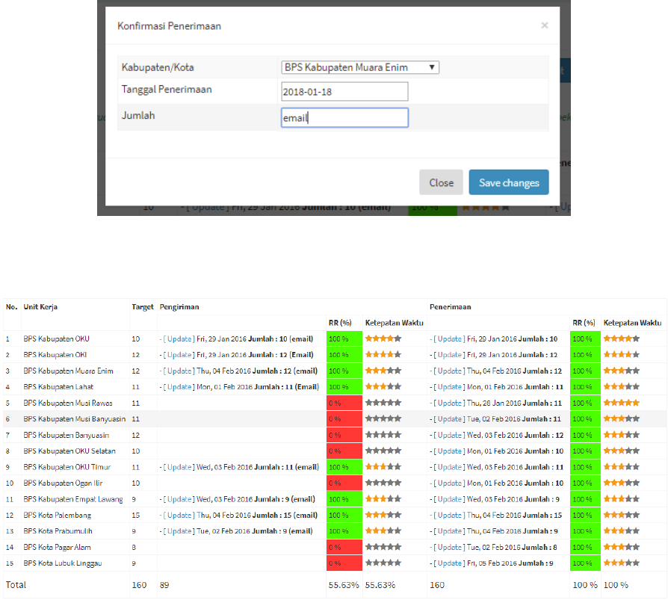Click red 0 % RR cell for BPS Kabupaten Banyuasin
This screenshot has height=600, width=668.
(344, 435)
